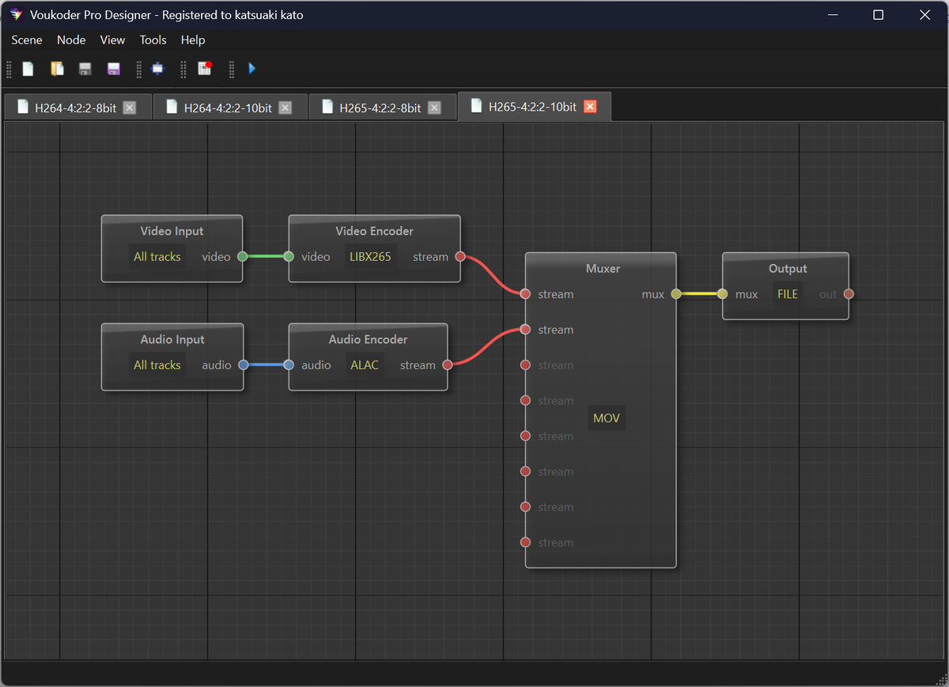Click the gray Save floppy icon

tap(85, 69)
